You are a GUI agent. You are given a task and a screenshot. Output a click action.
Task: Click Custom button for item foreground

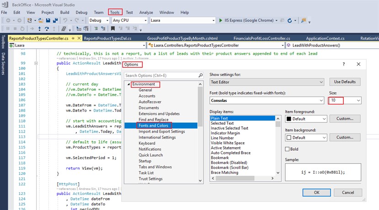[345, 119]
